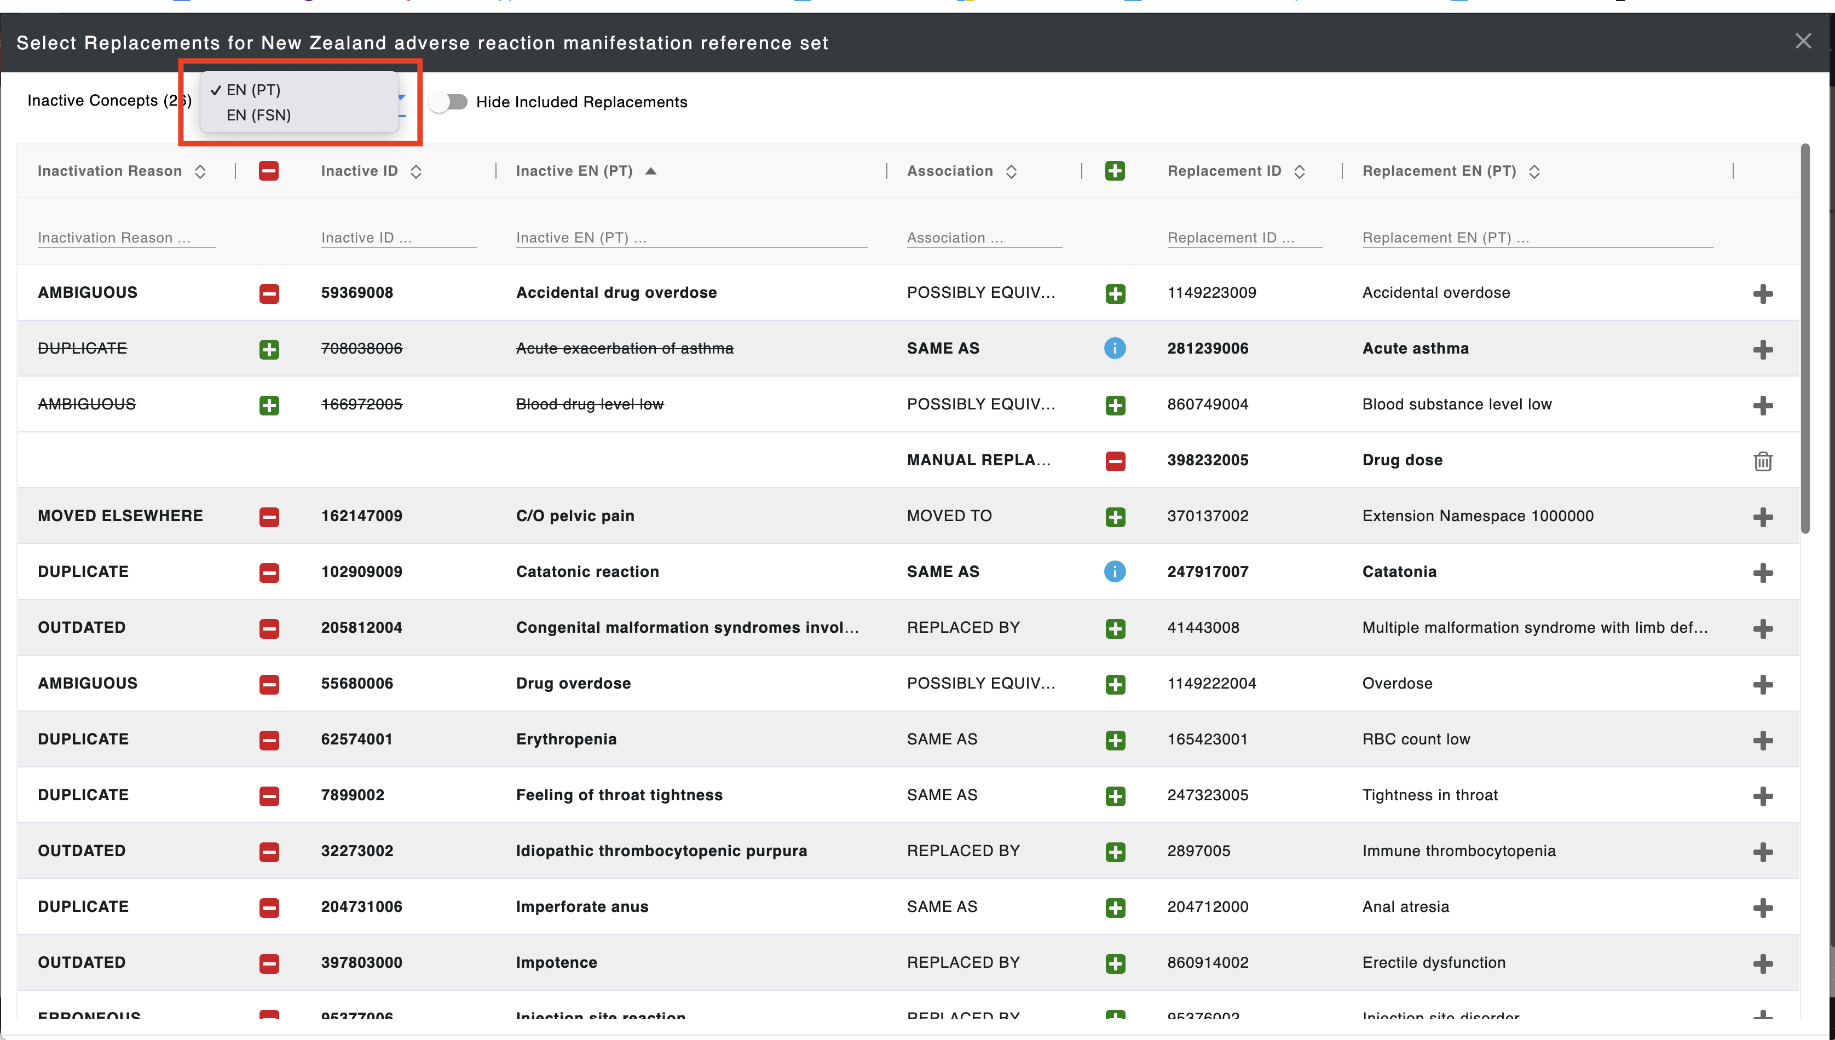
Task: Include replacement Overdose
Action: (1115, 684)
